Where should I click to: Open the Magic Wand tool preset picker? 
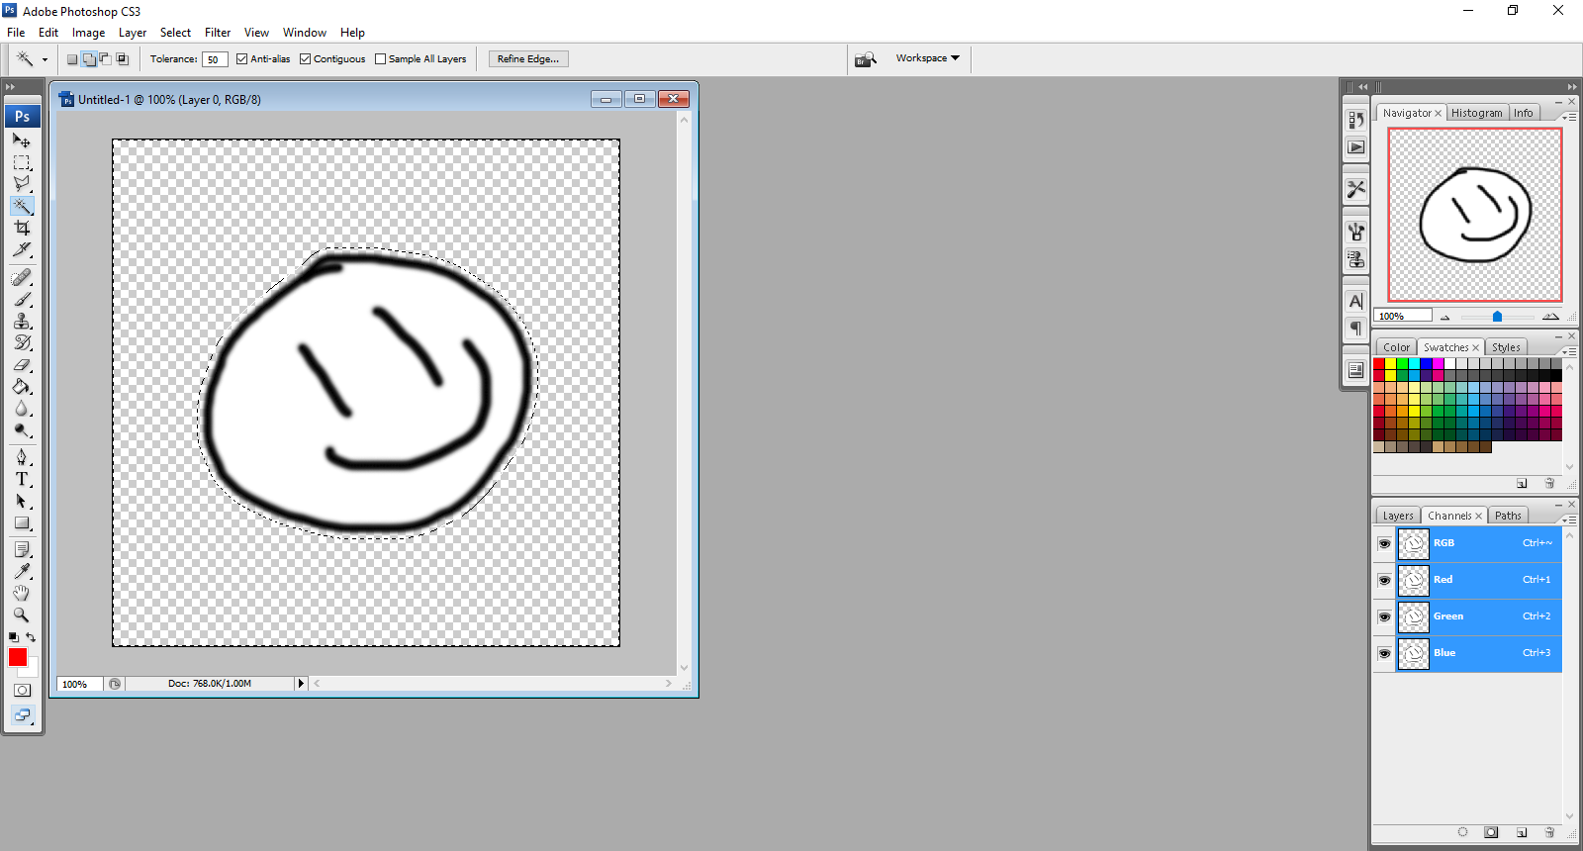[x=45, y=59]
